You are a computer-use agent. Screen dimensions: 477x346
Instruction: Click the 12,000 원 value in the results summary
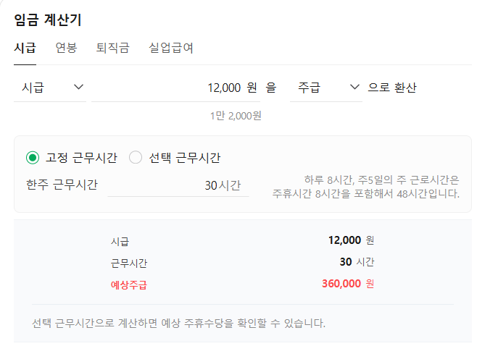351,240
